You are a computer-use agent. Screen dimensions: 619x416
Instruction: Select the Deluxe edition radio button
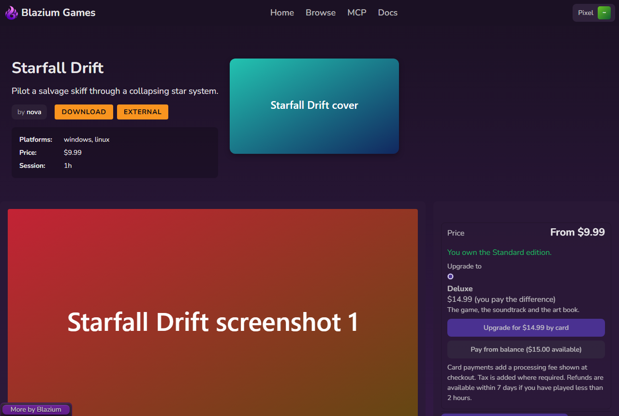(x=450, y=276)
